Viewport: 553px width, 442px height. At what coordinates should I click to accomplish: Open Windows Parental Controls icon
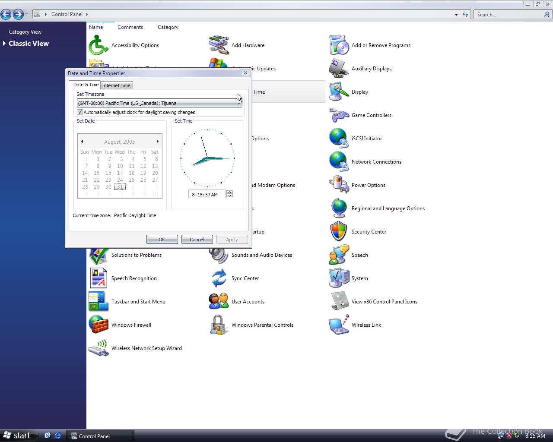(219, 325)
